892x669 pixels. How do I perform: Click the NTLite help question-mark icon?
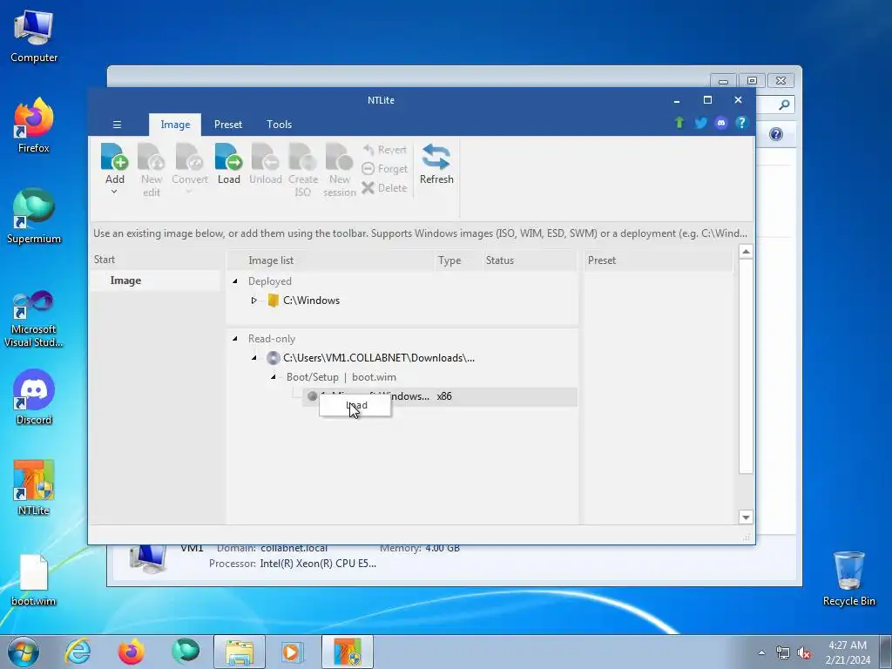click(x=741, y=123)
